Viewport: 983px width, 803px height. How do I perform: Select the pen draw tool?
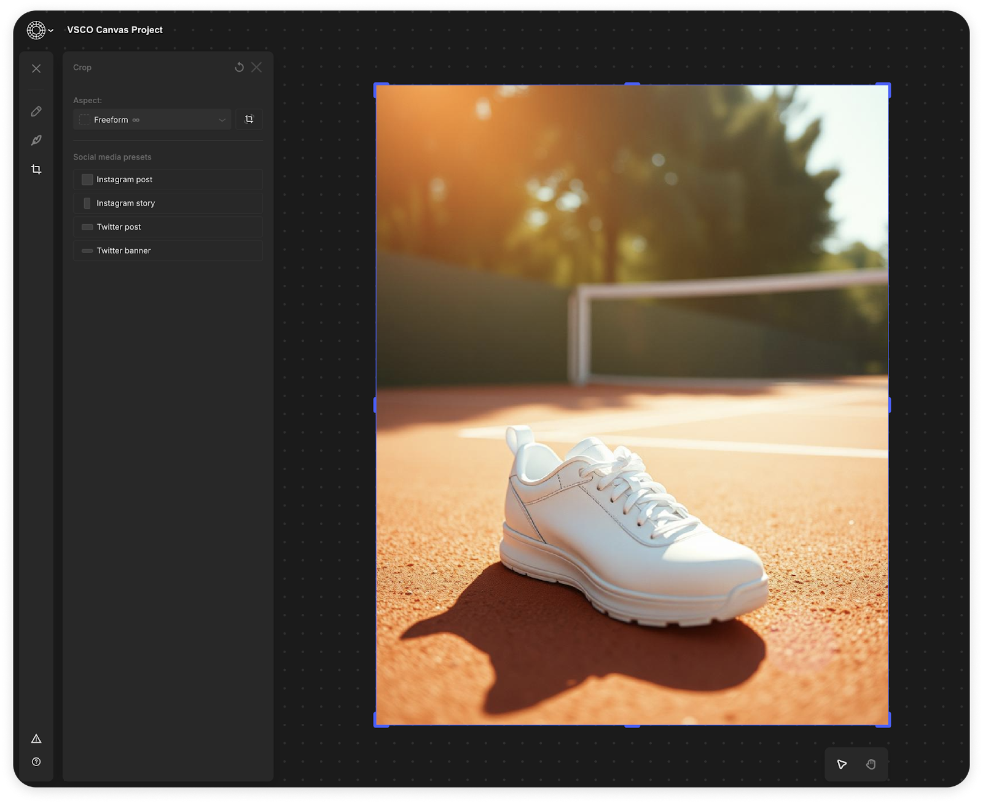[36, 140]
